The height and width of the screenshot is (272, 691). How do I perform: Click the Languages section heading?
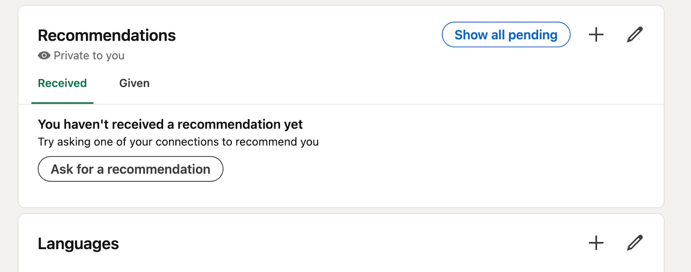(78, 243)
